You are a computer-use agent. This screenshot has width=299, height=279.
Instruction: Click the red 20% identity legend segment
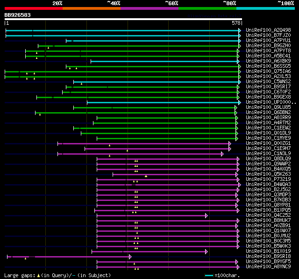coord(34,8)
